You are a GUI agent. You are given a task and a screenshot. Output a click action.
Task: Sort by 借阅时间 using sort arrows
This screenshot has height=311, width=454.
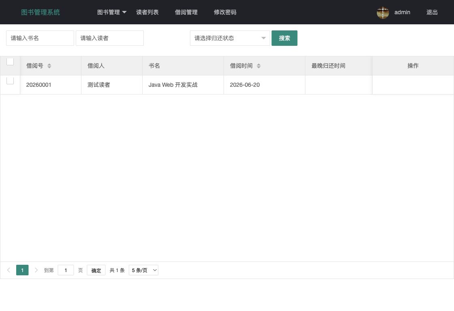point(258,66)
